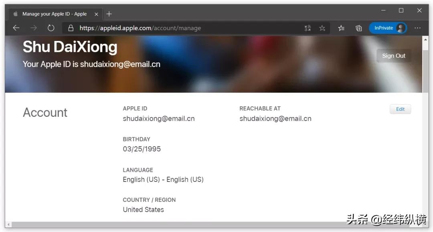Viewport: 433px width, 232px height.
Task: Go back using the back arrow
Action: [x=16, y=28]
